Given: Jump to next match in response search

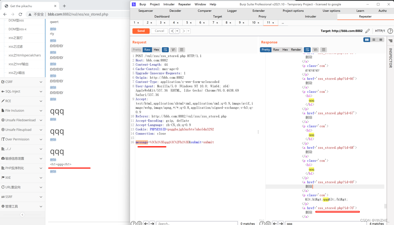Looking at the screenshot, I should 281,223.
